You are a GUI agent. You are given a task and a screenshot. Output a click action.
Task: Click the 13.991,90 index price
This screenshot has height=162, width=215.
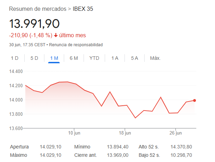click(34, 24)
